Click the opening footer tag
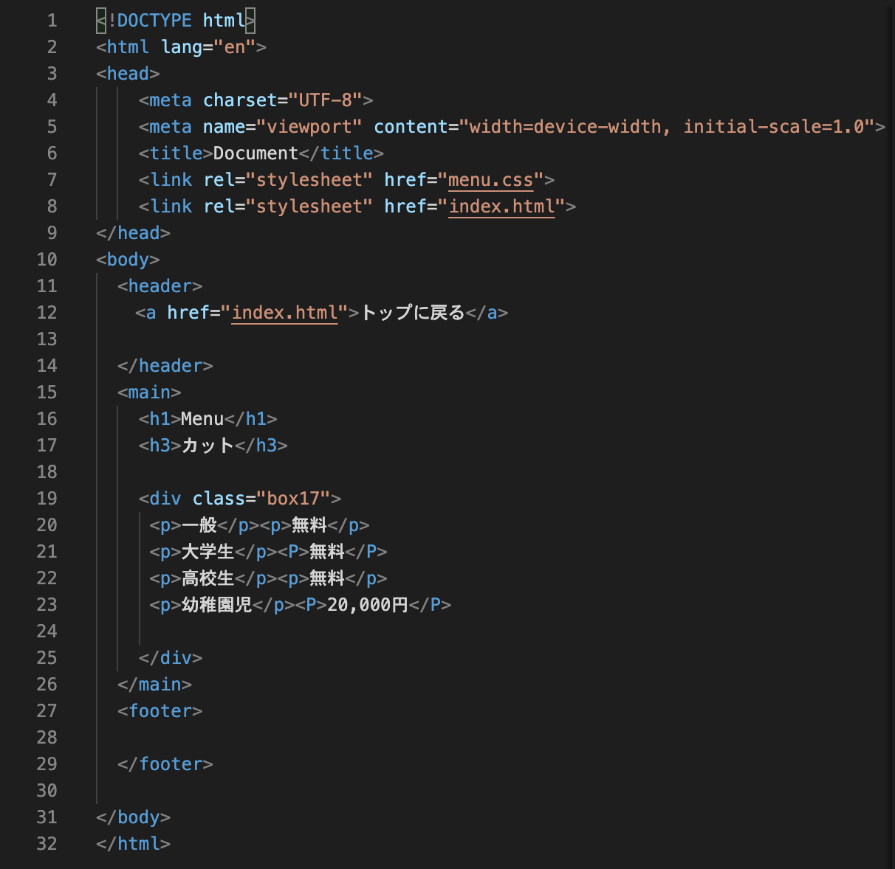895x869 pixels. 160,711
